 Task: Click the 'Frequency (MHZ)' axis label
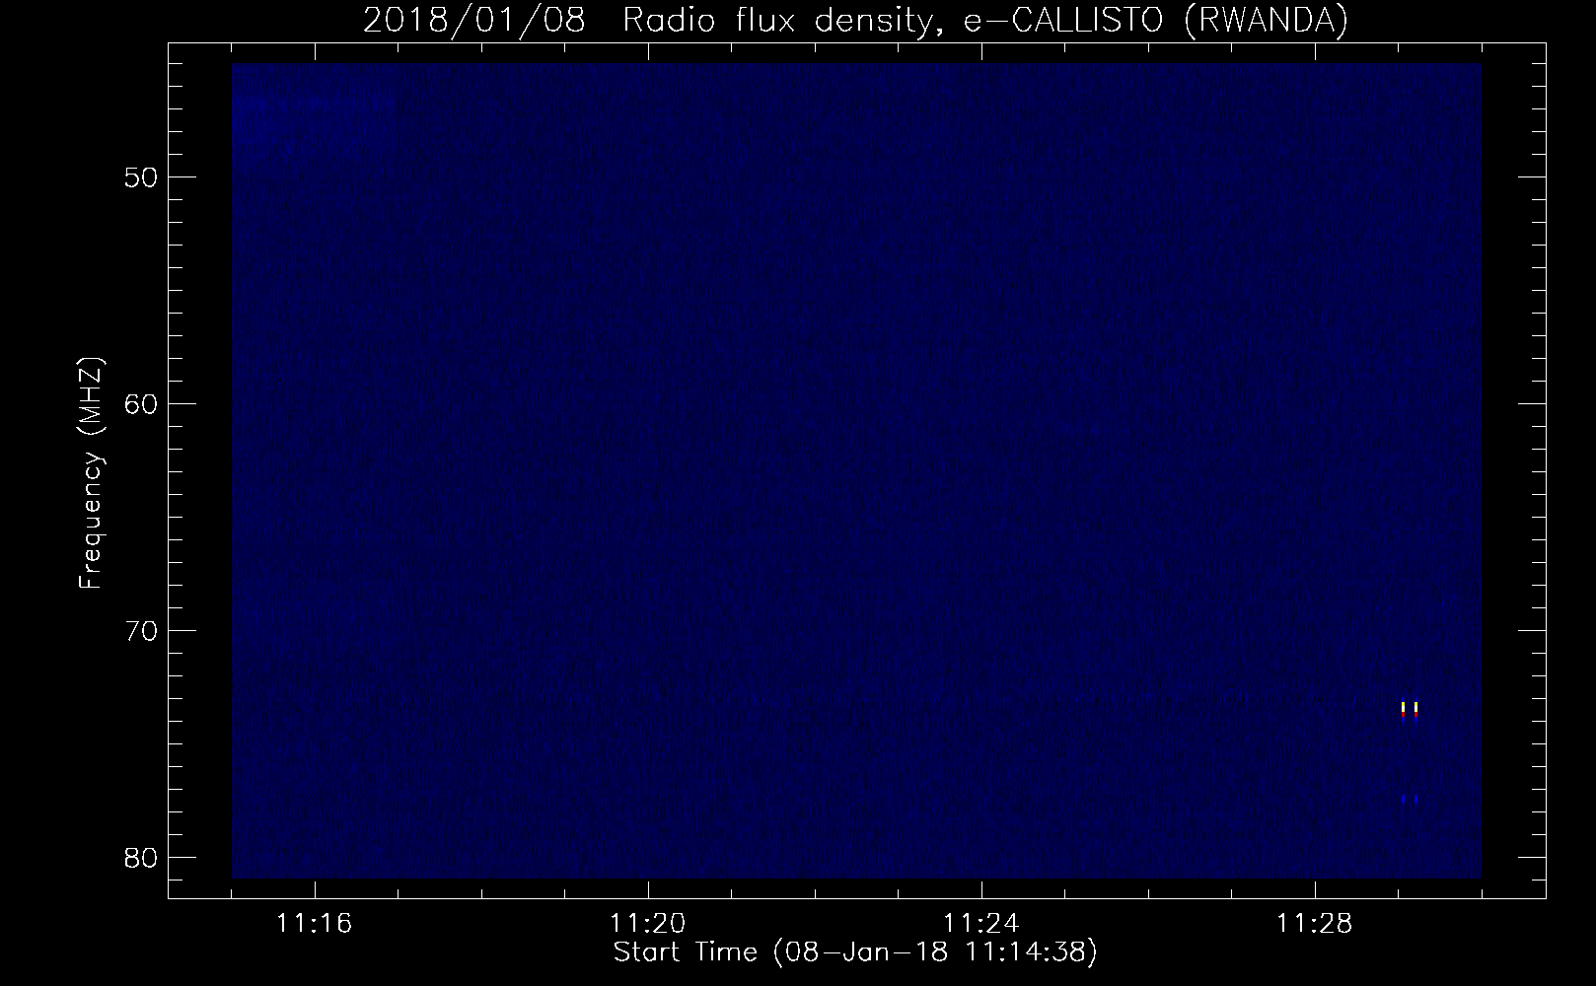pos(92,473)
